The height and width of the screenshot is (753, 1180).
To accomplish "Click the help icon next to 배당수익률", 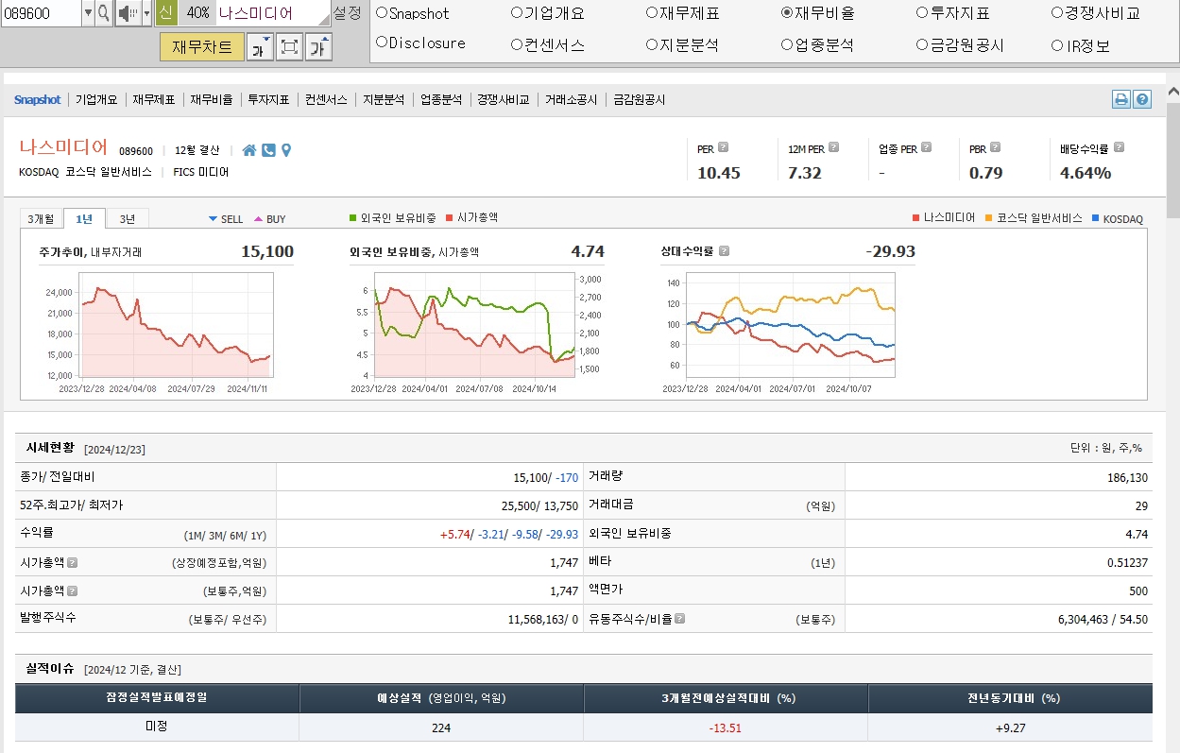I will pyautogui.click(x=1119, y=147).
